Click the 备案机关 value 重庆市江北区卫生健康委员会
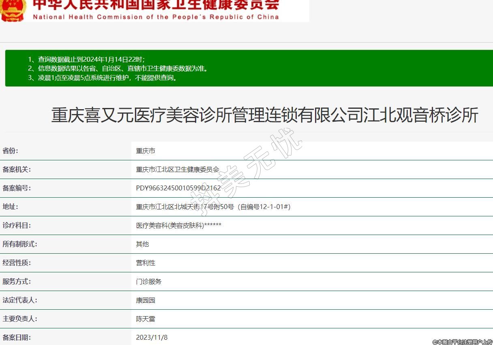 [178, 170]
